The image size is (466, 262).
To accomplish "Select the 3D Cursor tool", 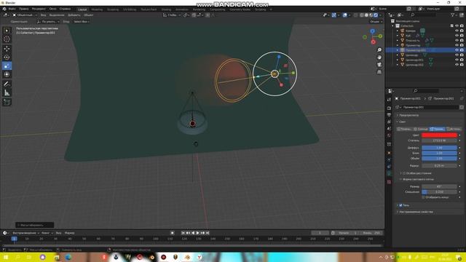I will (x=7, y=39).
